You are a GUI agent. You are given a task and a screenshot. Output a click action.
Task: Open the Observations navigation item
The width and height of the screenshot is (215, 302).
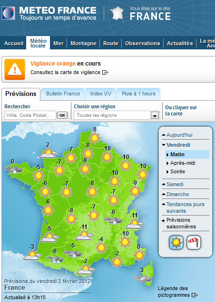(143, 43)
